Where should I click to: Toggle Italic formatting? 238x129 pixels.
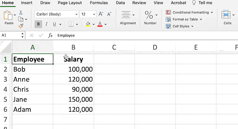46,24
